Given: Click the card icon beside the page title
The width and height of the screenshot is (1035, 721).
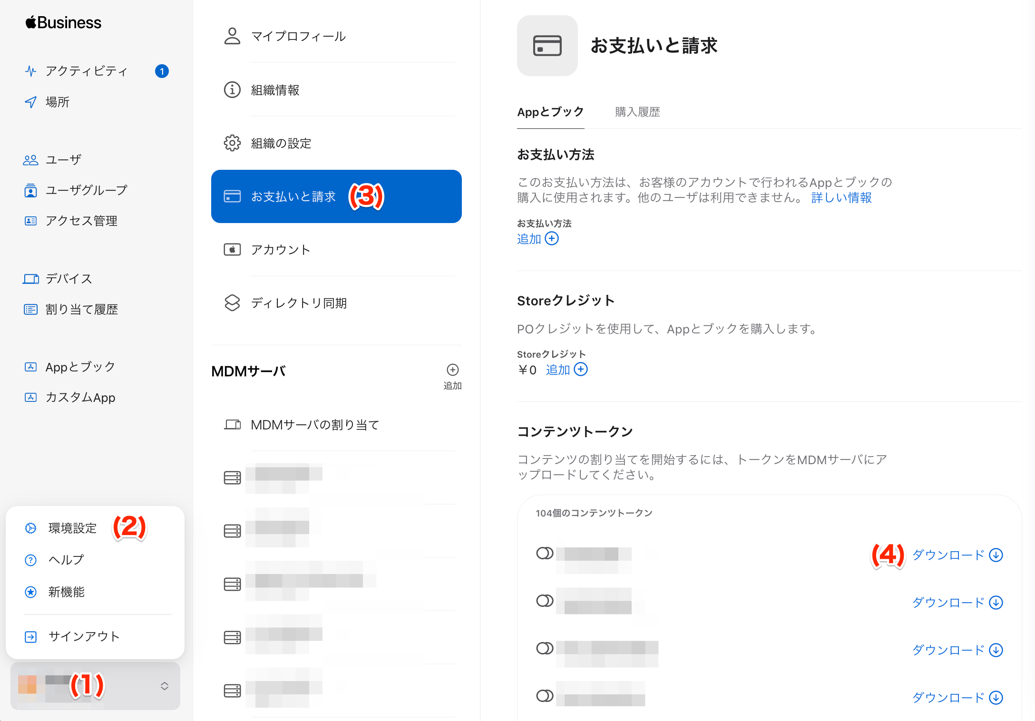Looking at the screenshot, I should point(547,46).
